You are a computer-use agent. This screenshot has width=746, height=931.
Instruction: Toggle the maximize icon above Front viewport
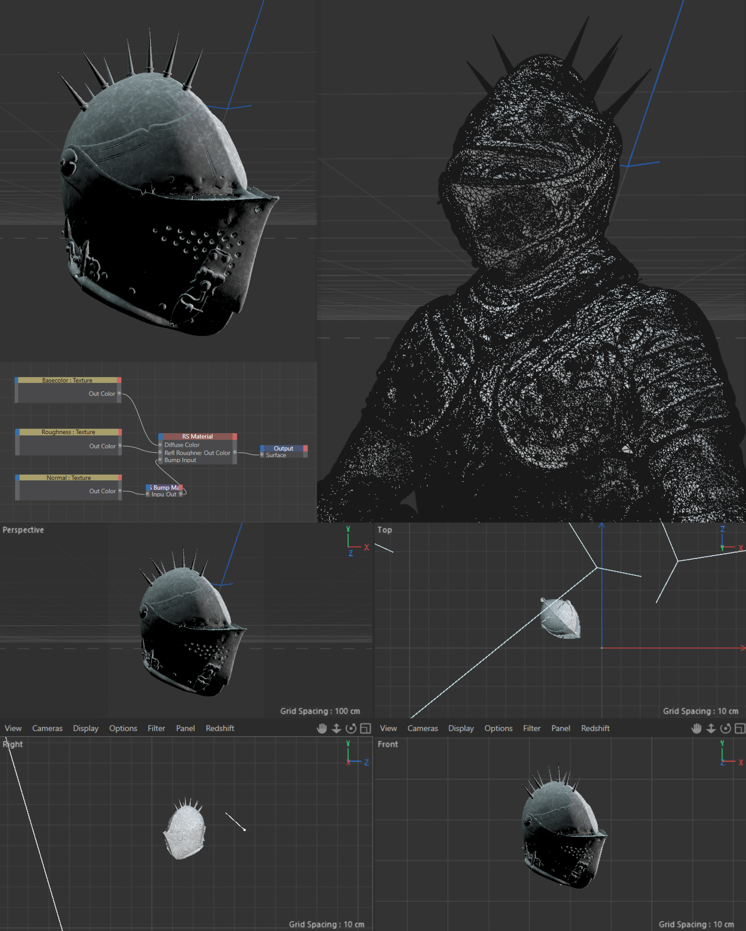(x=740, y=728)
